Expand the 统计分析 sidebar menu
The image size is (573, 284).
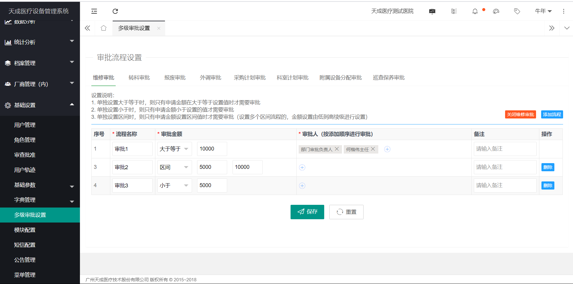click(x=40, y=42)
